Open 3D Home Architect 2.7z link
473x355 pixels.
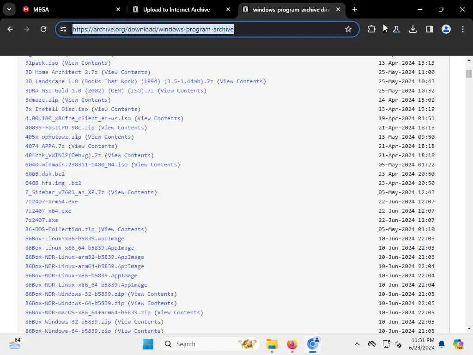coord(61,72)
